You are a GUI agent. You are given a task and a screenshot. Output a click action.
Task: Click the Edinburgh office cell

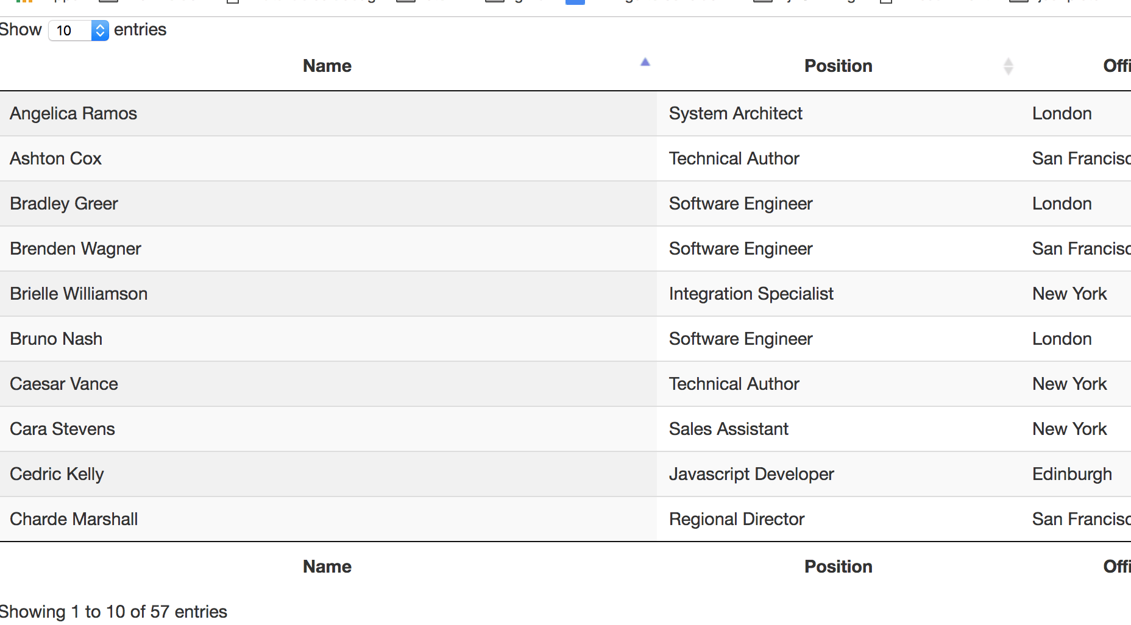[x=1071, y=474]
